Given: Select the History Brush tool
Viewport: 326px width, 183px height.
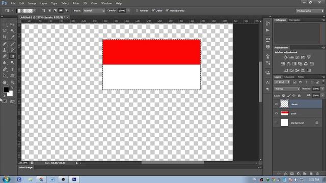Looking at the screenshot, I should [12, 50].
